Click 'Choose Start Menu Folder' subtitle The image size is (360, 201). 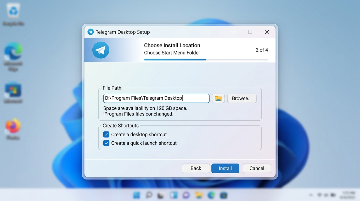172,53
